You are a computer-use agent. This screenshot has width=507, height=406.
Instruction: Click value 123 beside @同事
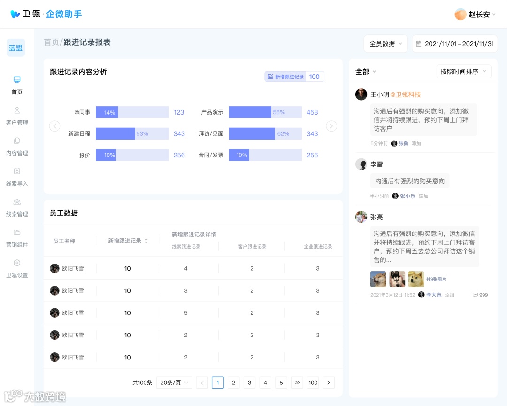click(x=179, y=112)
